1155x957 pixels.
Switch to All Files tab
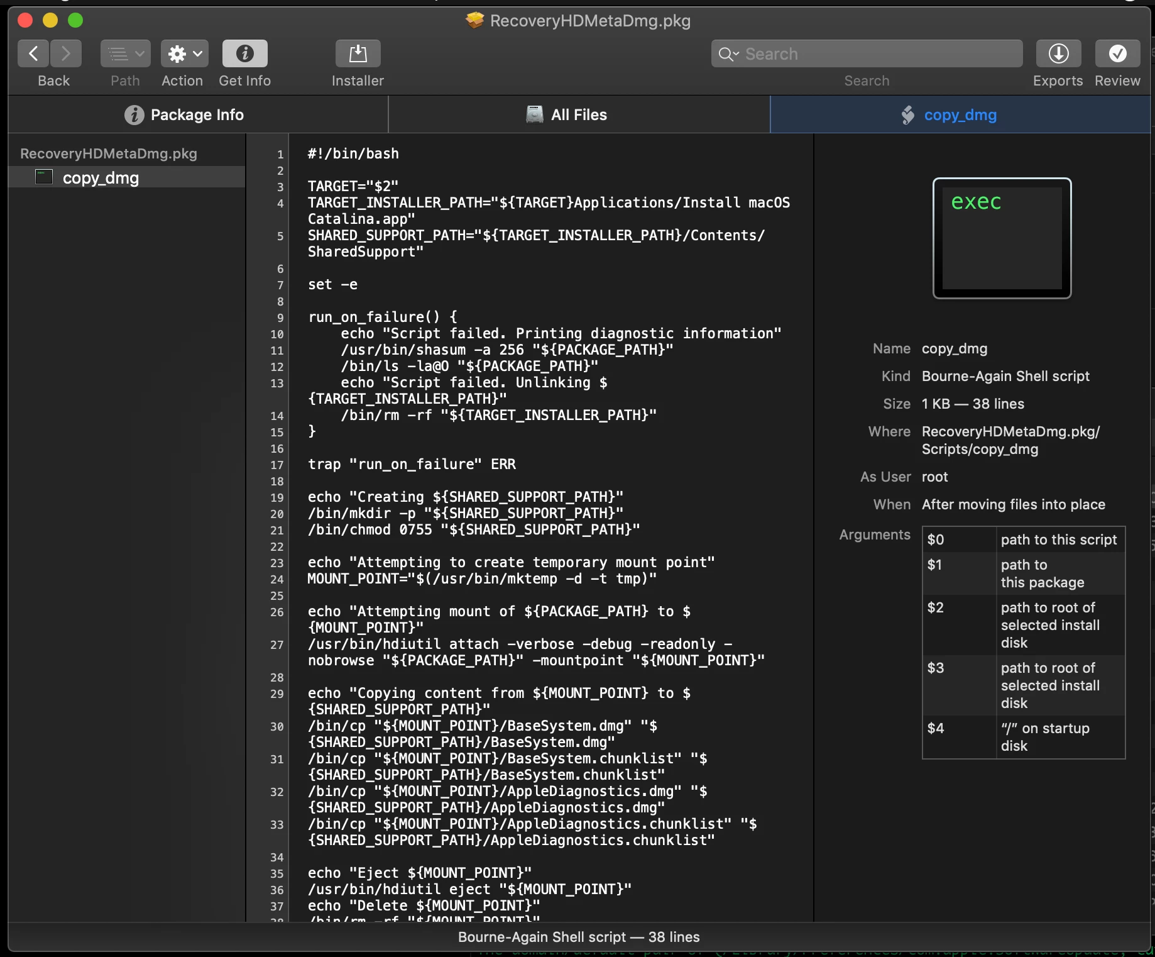coord(579,114)
